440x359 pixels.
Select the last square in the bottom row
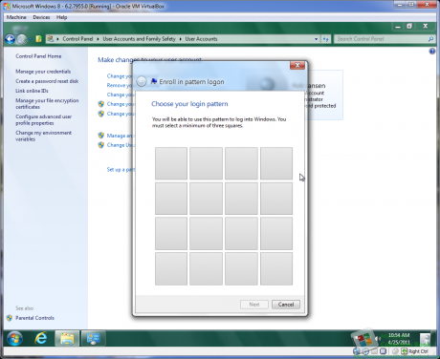[x=276, y=268]
